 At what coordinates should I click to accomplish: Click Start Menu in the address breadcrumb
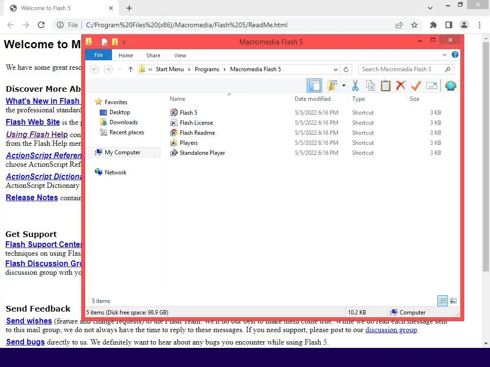170,69
